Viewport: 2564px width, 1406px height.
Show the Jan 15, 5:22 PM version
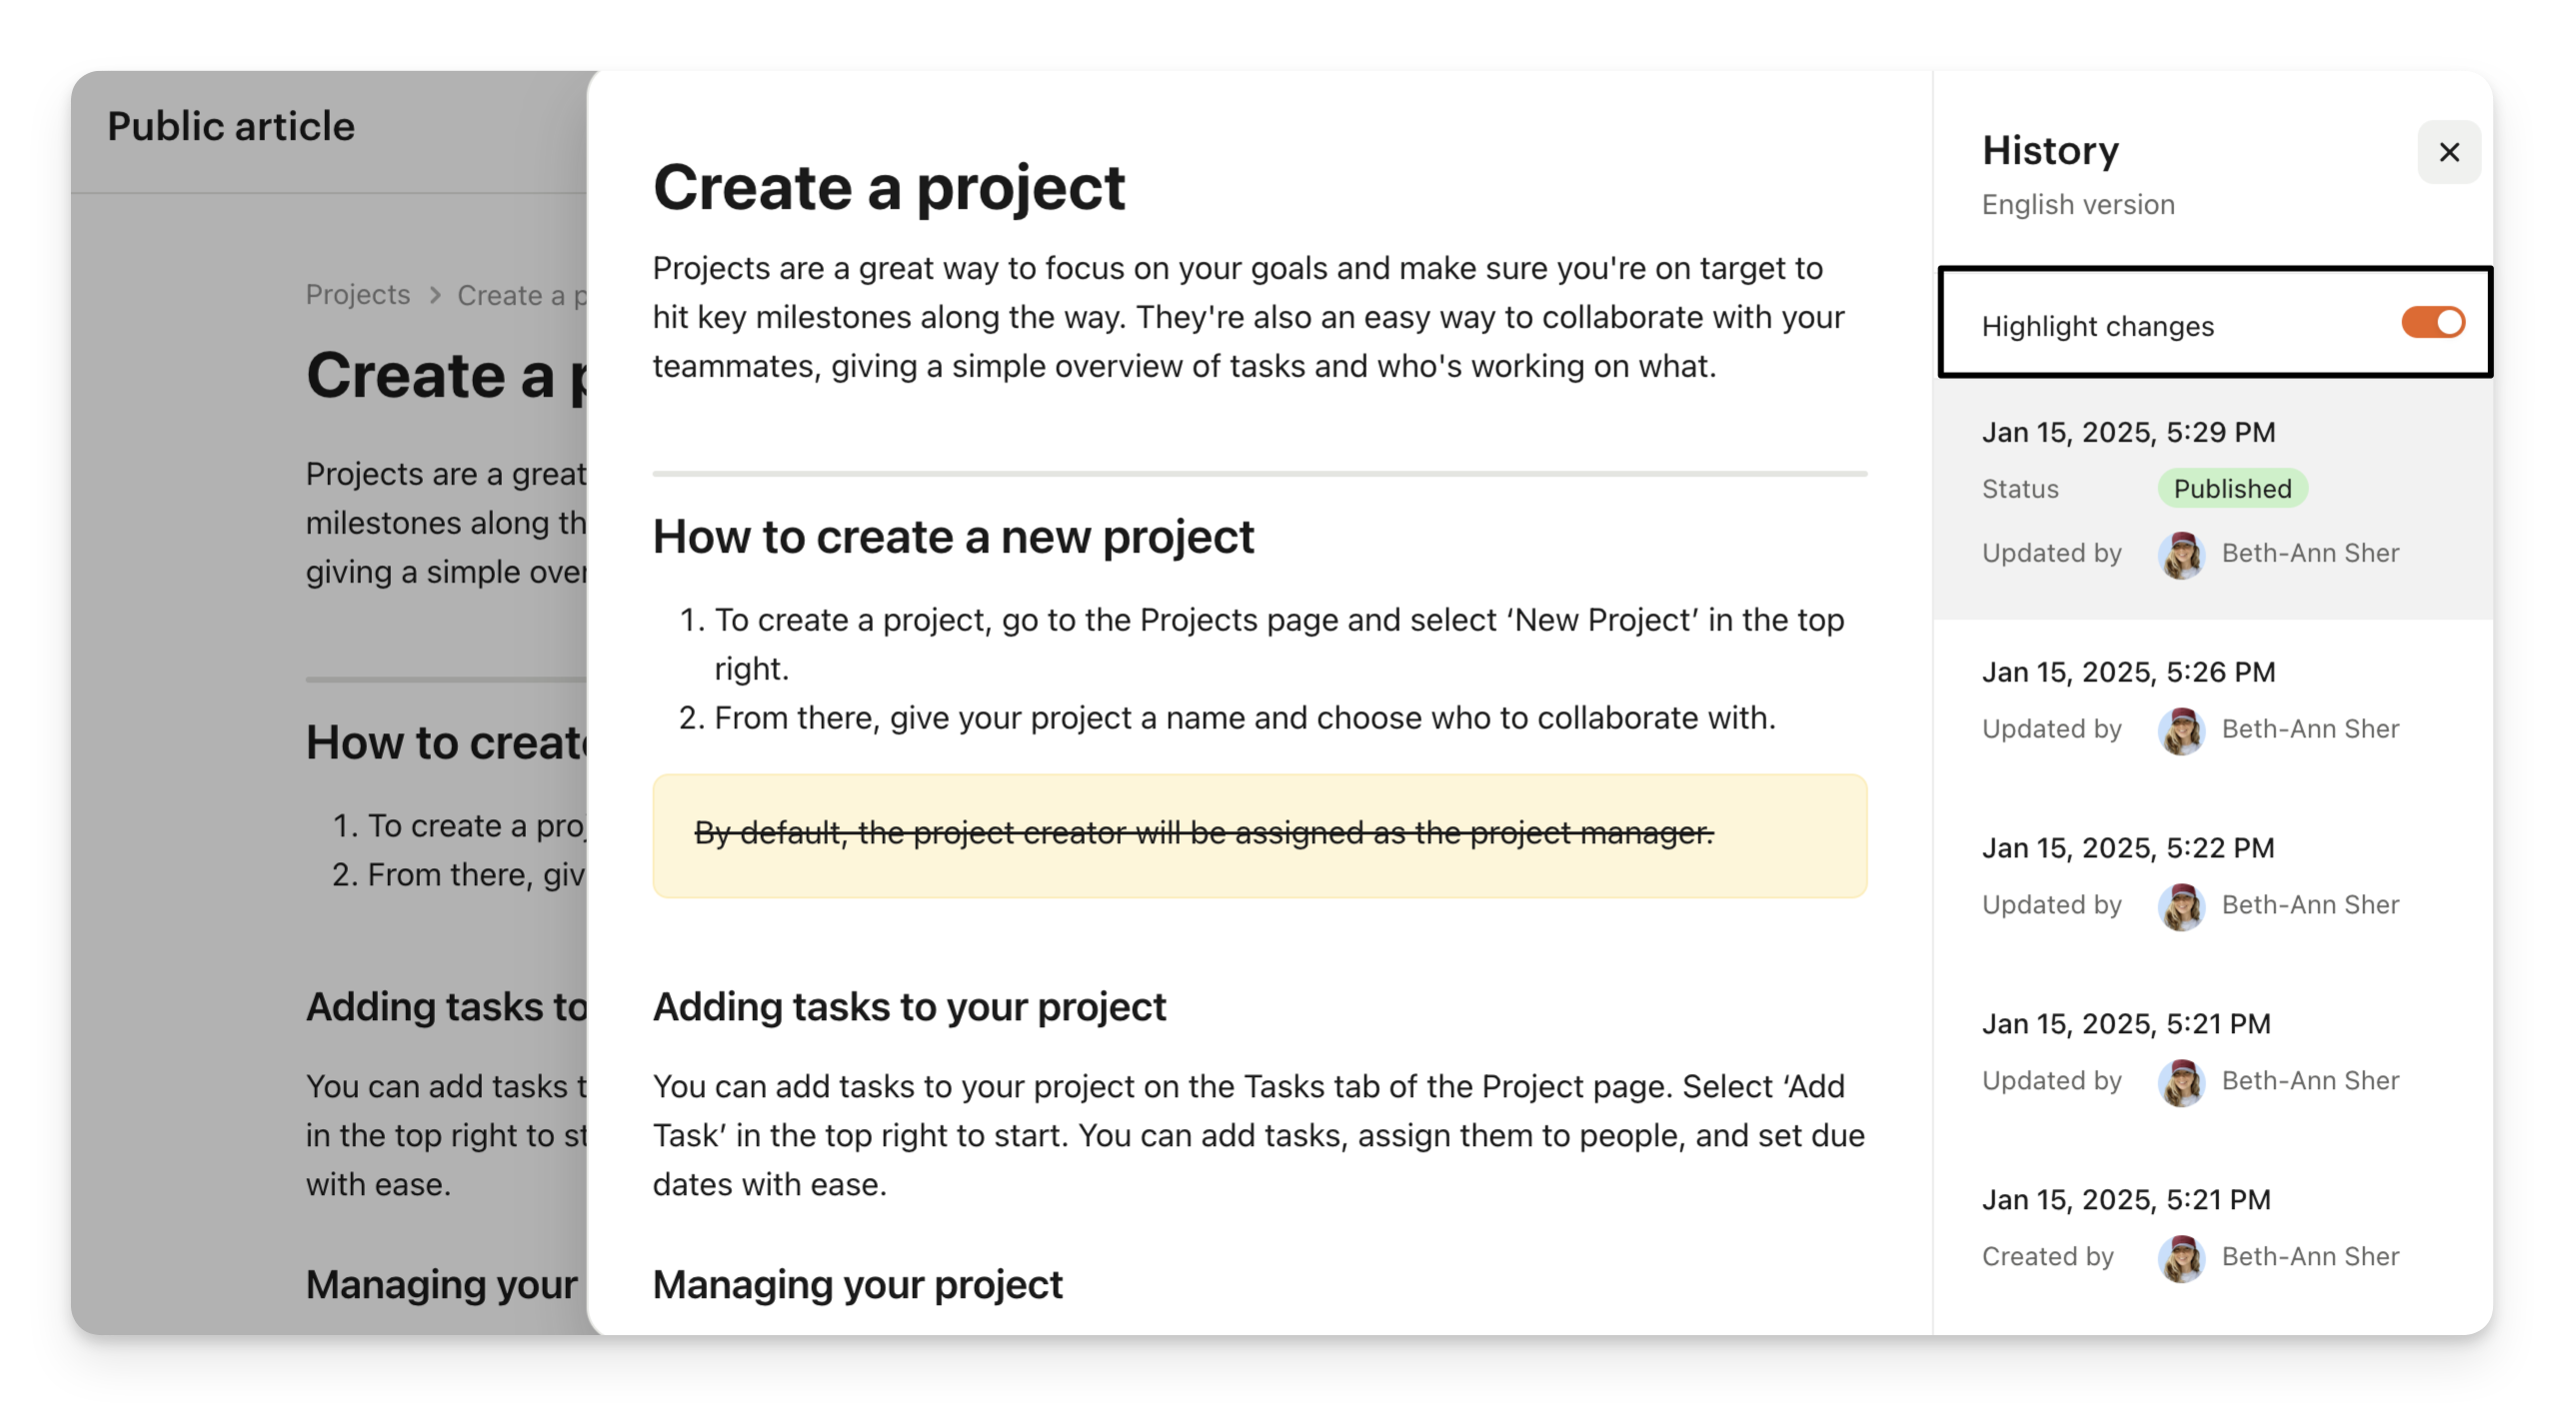click(x=2127, y=848)
